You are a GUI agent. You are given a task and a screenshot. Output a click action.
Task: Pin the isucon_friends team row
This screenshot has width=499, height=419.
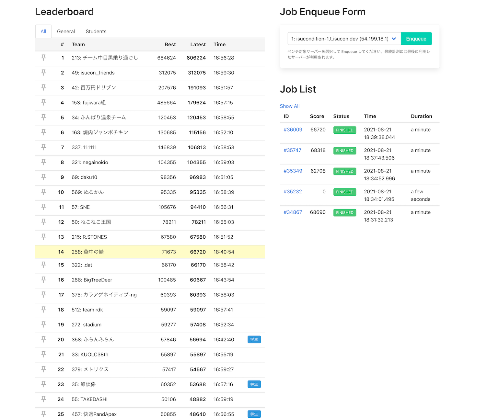click(43, 73)
